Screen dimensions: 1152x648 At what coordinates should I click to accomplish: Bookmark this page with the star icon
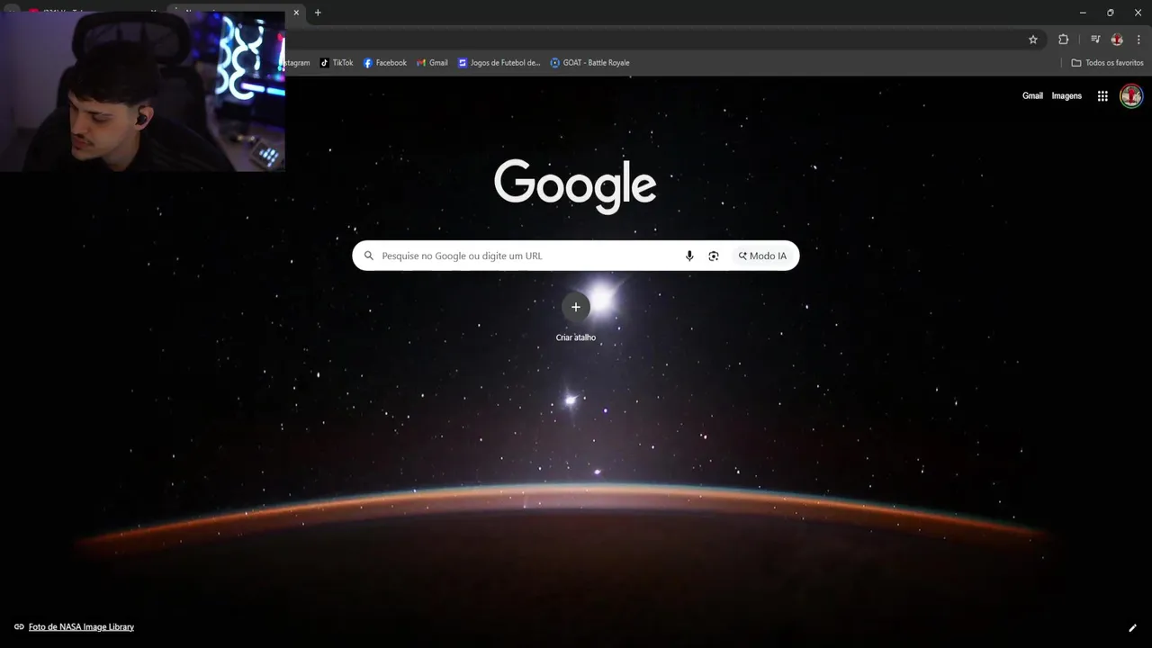pos(1033,40)
